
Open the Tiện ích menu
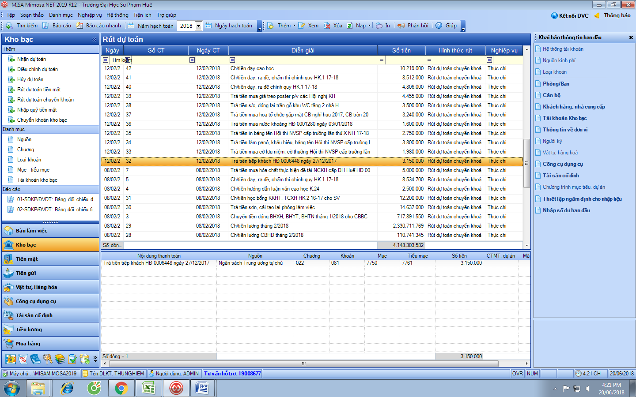pyautogui.click(x=142, y=15)
